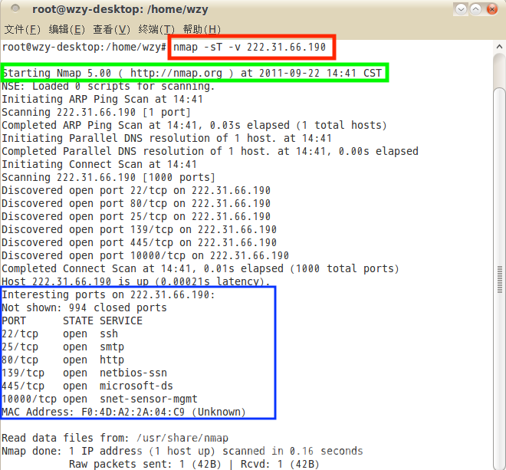This screenshot has width=506, height=470.
Task: Click 'Discovered open port 10000/tcp' line
Action: tap(145, 255)
